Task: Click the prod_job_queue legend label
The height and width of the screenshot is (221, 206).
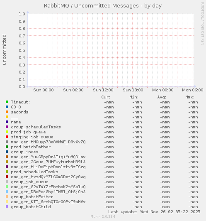Action: point(29,132)
